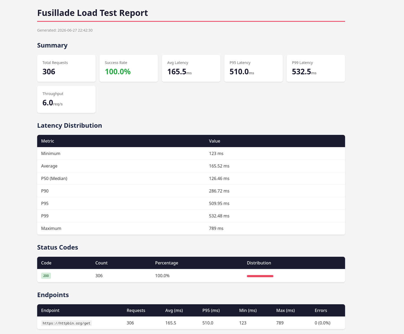Click the Status Codes heading
Image resolution: width=404 pixels, height=334 pixels.
[x=58, y=247]
